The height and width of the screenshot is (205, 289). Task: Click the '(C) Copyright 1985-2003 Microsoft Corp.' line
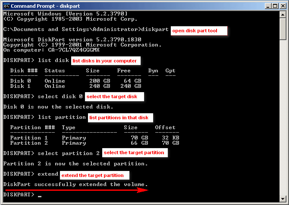click(x=70, y=19)
